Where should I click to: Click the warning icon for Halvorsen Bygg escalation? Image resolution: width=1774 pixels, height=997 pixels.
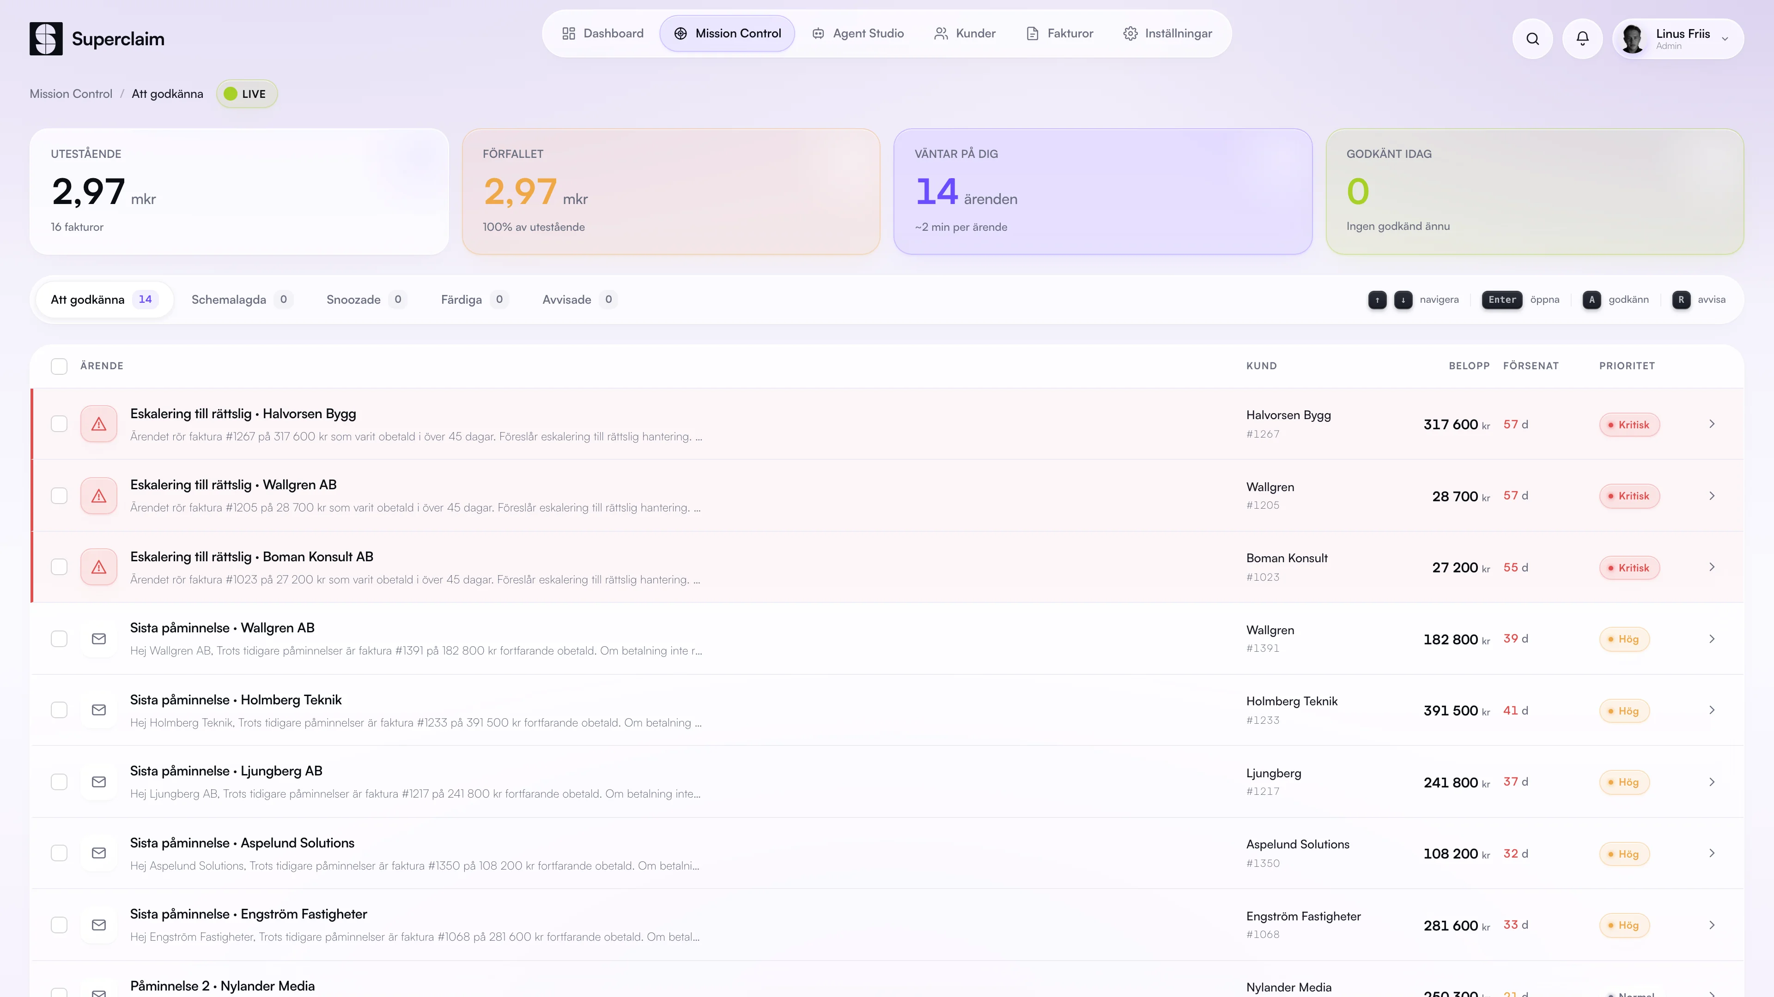[99, 424]
